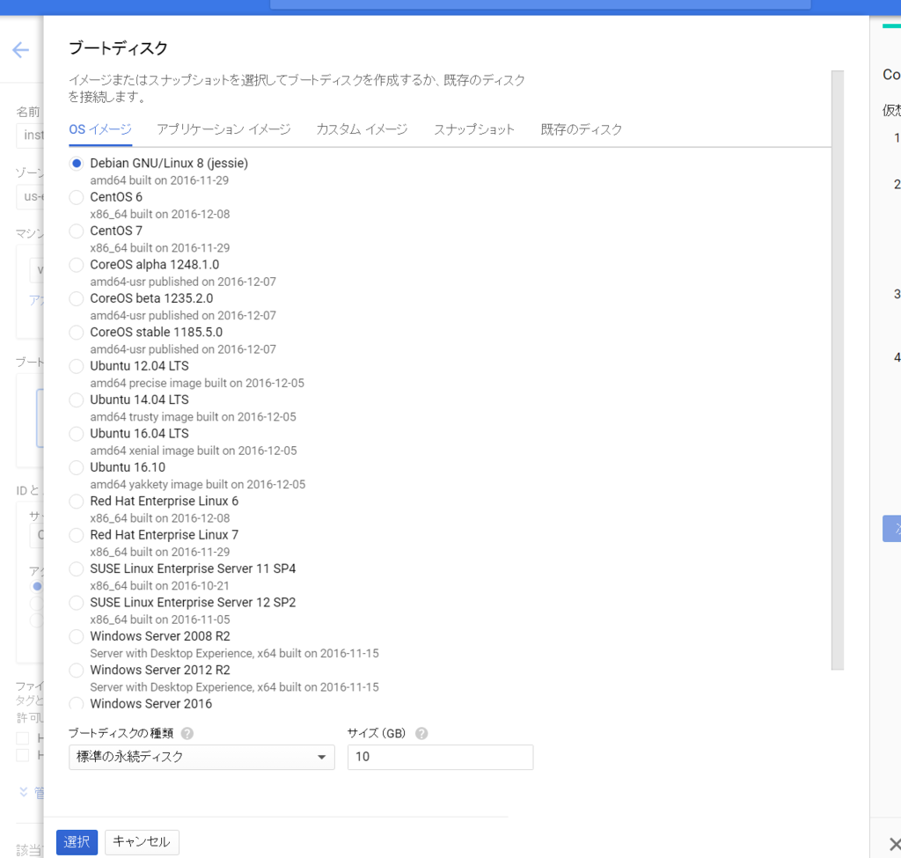Viewport: 901px width, 858px height.
Task: Switch to the アプリケーション イメージ tab
Action: 223,129
